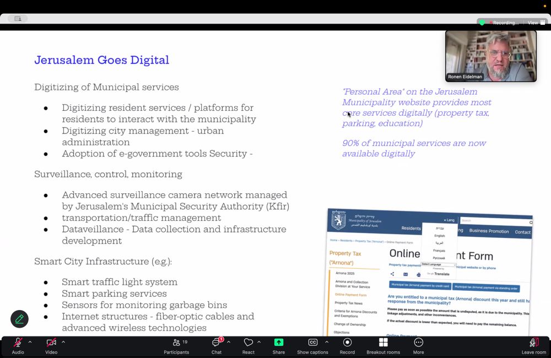Click the Recording indicator
Image resolution: width=551 pixels, height=358 pixels.
[505, 23]
